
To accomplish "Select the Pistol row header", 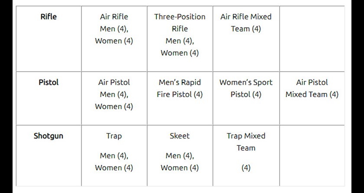I will 49,99.
